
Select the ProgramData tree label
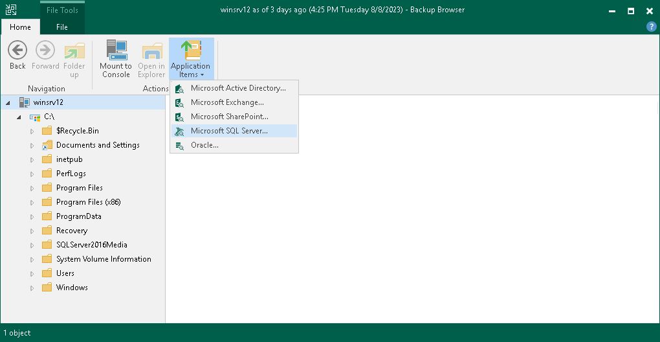tap(79, 216)
